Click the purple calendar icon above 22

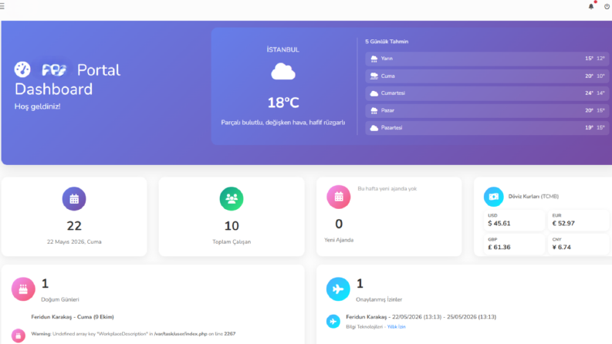point(74,199)
